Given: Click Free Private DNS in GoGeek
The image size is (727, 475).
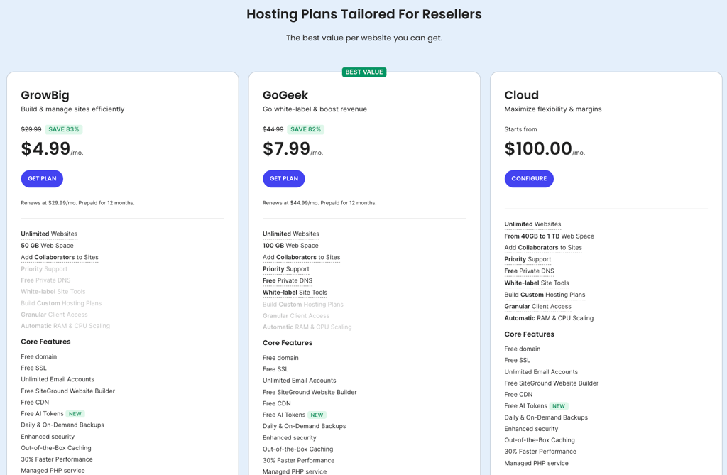Looking at the screenshot, I should (x=288, y=280).
